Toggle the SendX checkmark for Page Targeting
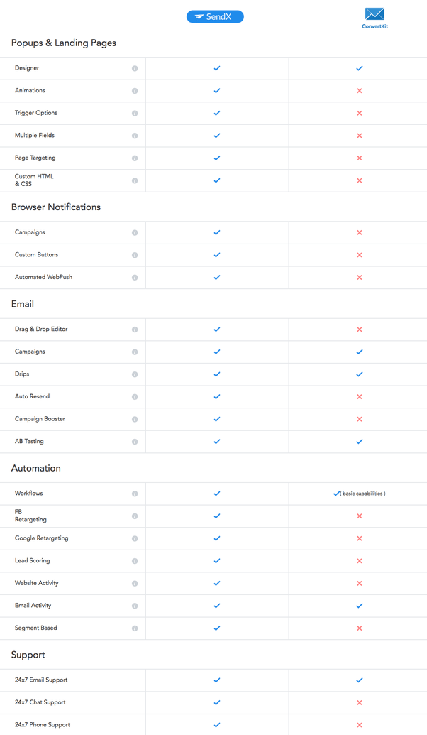This screenshot has width=427, height=735. click(216, 158)
